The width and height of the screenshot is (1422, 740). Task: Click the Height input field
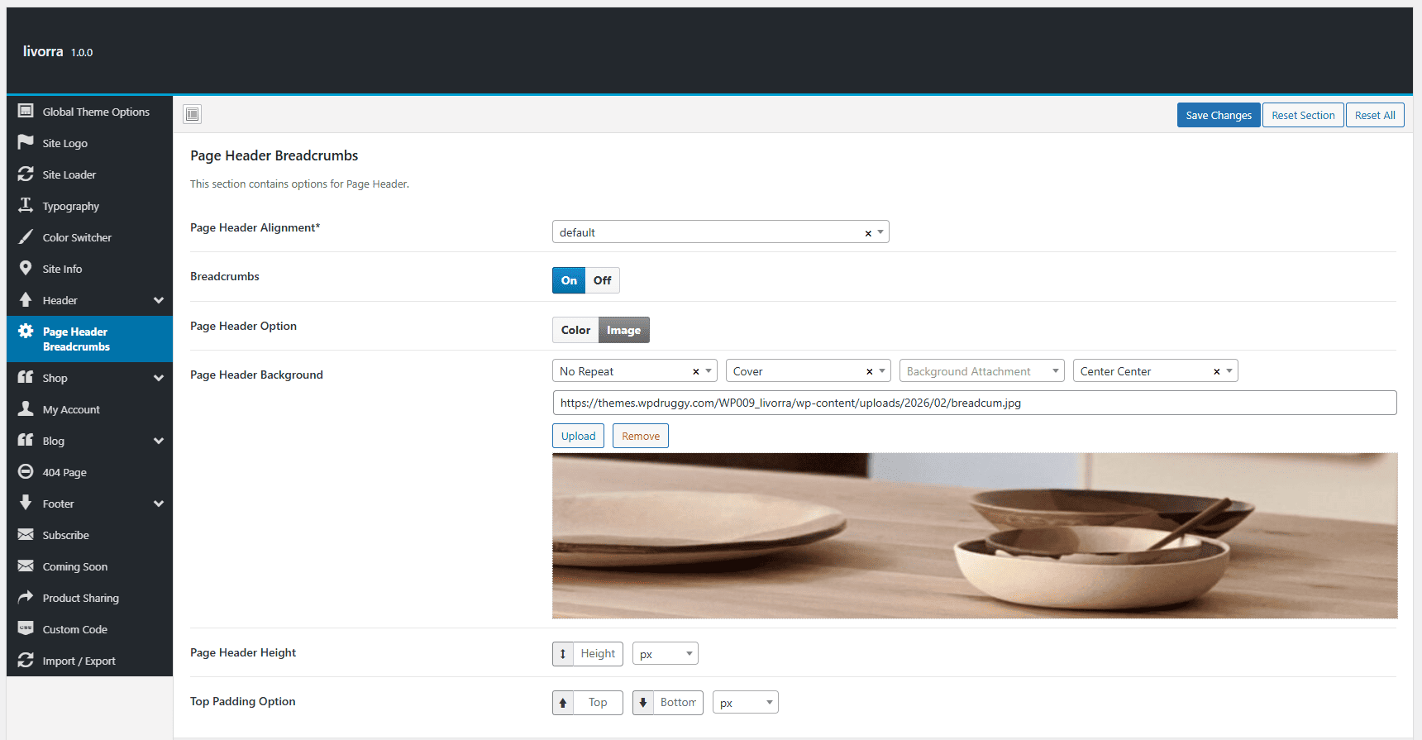tap(598, 654)
